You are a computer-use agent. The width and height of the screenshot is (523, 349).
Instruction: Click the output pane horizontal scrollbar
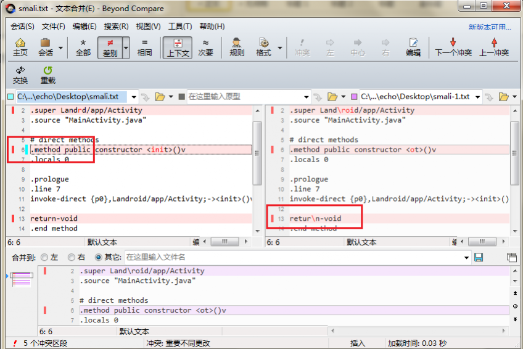coord(419,331)
